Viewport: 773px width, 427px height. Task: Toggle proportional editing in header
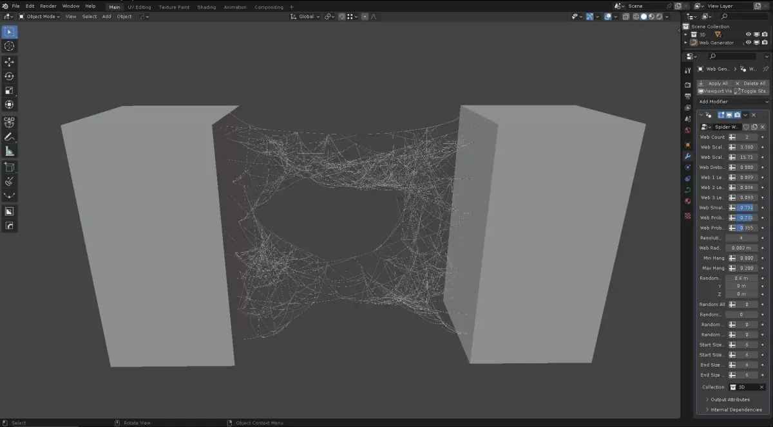365,16
